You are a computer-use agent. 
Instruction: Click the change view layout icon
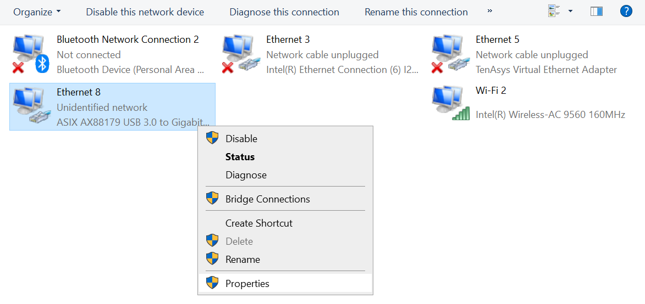pos(554,11)
